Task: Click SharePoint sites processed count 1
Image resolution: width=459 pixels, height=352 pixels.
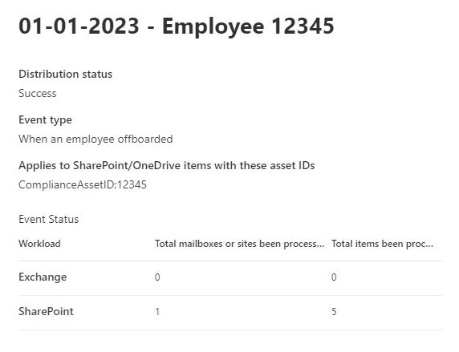Action: coord(157,312)
